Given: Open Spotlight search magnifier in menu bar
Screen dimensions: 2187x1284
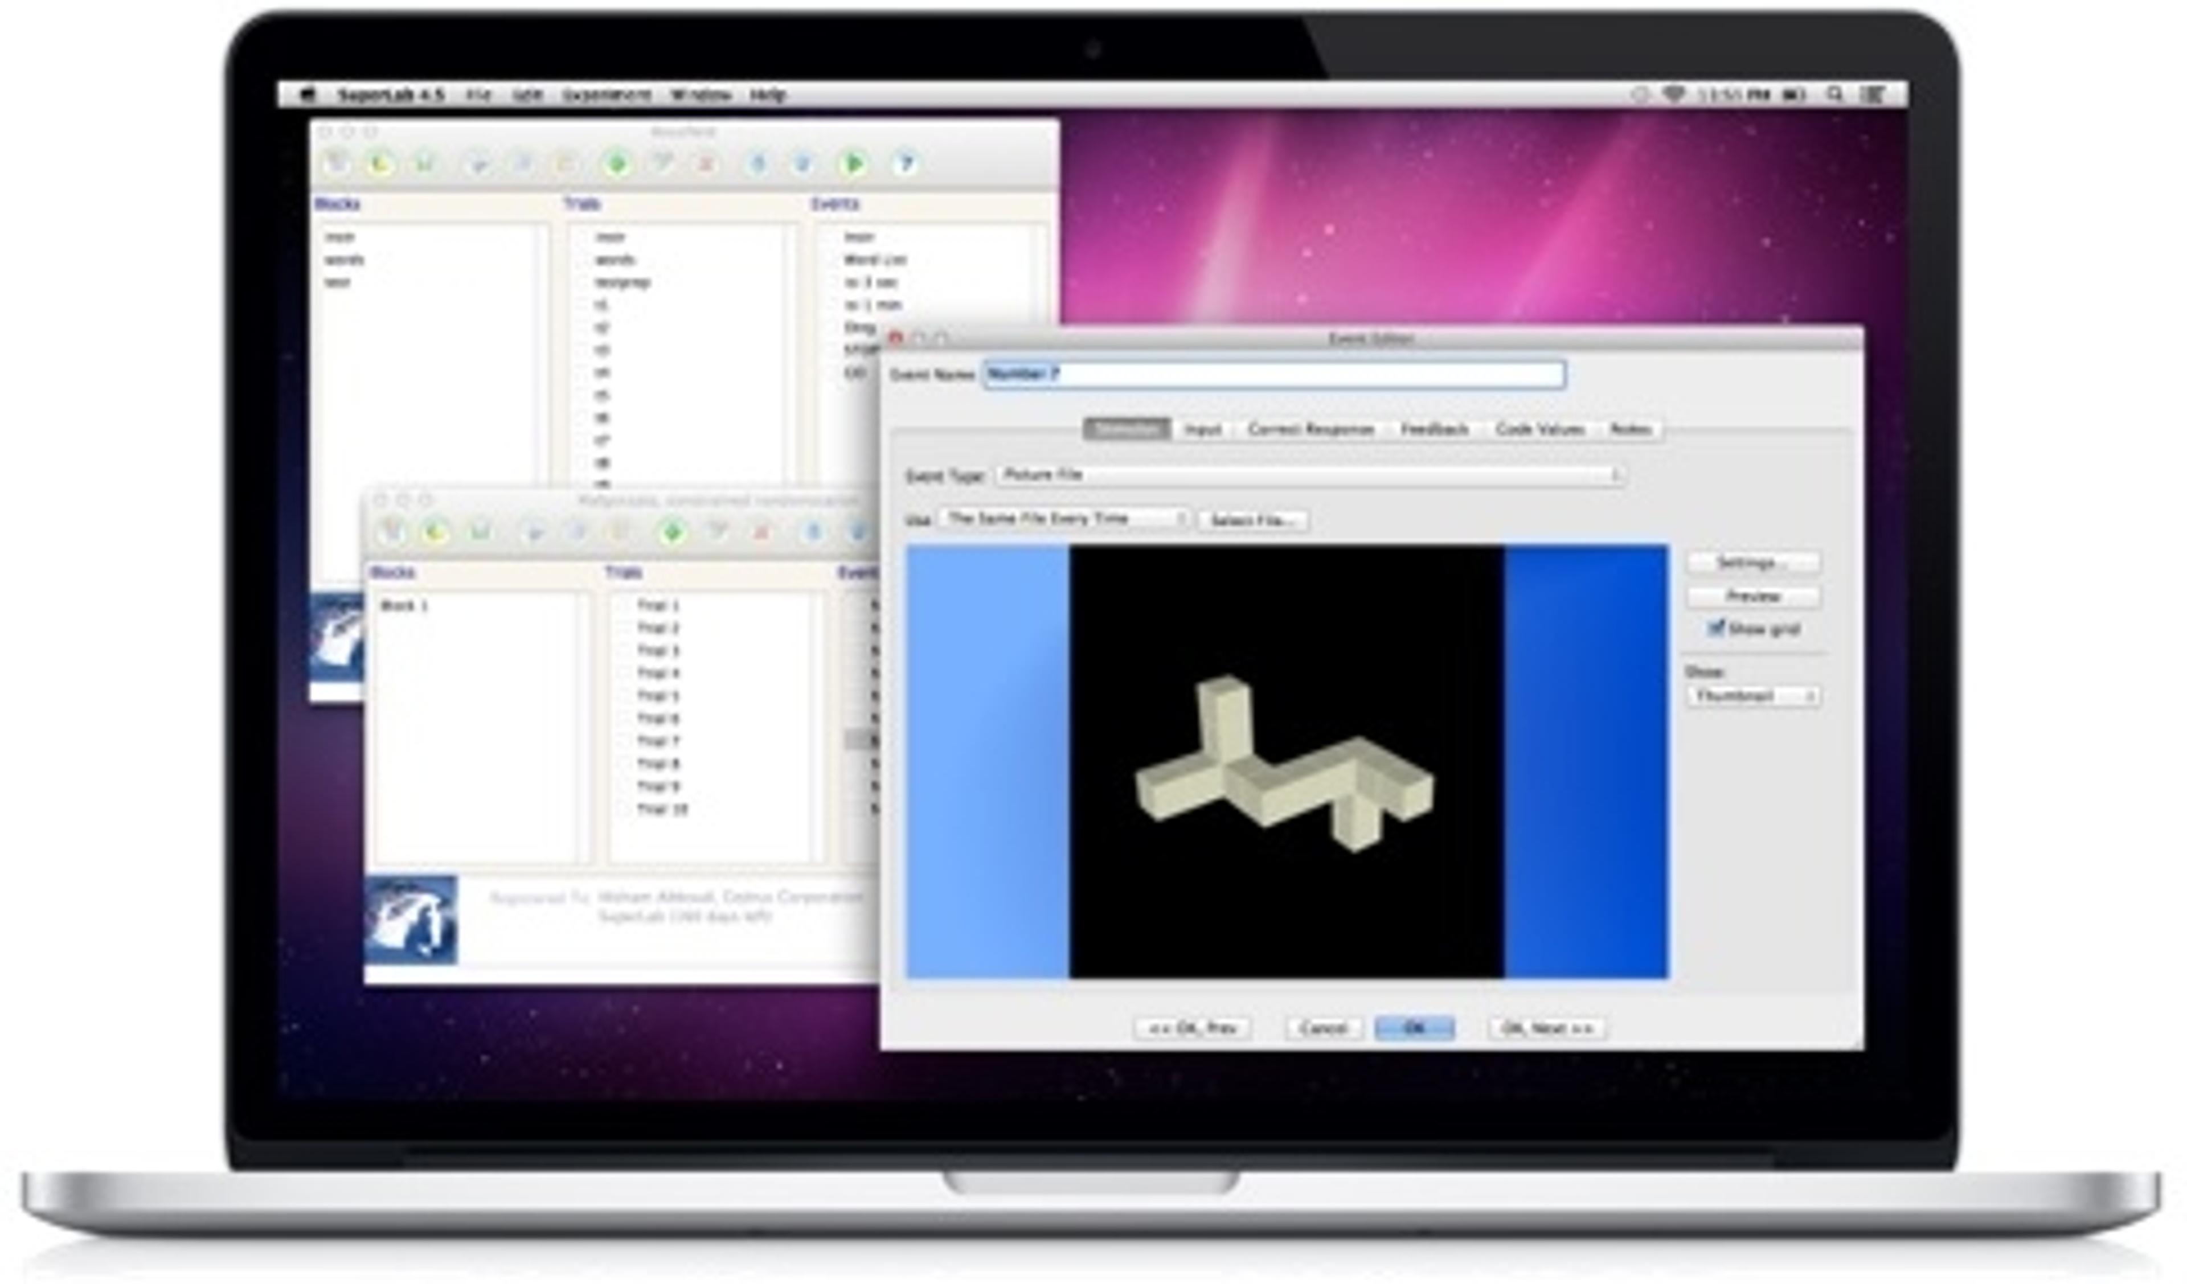Looking at the screenshot, I should 1834,95.
